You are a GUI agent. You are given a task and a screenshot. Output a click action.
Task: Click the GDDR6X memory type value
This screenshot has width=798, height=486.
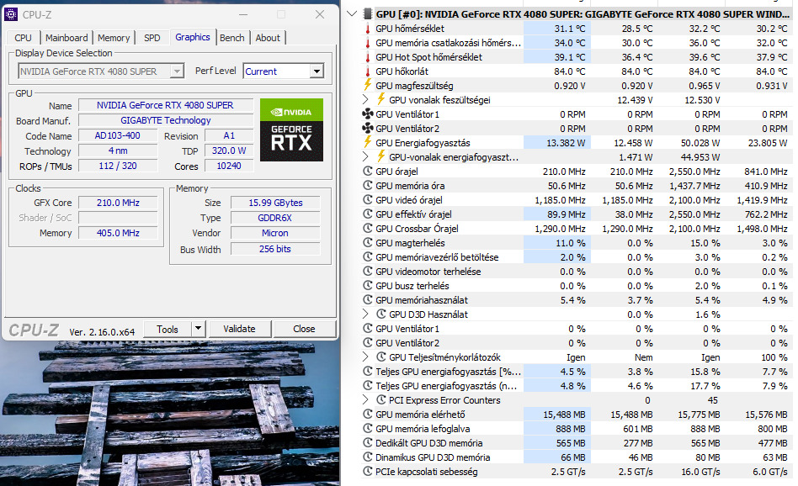tap(275, 218)
